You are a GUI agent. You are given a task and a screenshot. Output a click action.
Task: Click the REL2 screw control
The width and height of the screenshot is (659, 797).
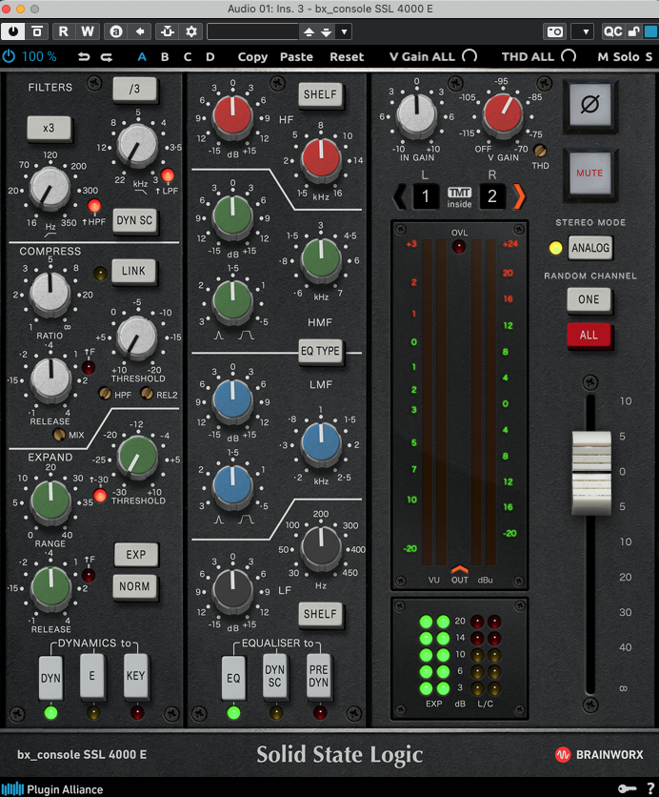[147, 394]
